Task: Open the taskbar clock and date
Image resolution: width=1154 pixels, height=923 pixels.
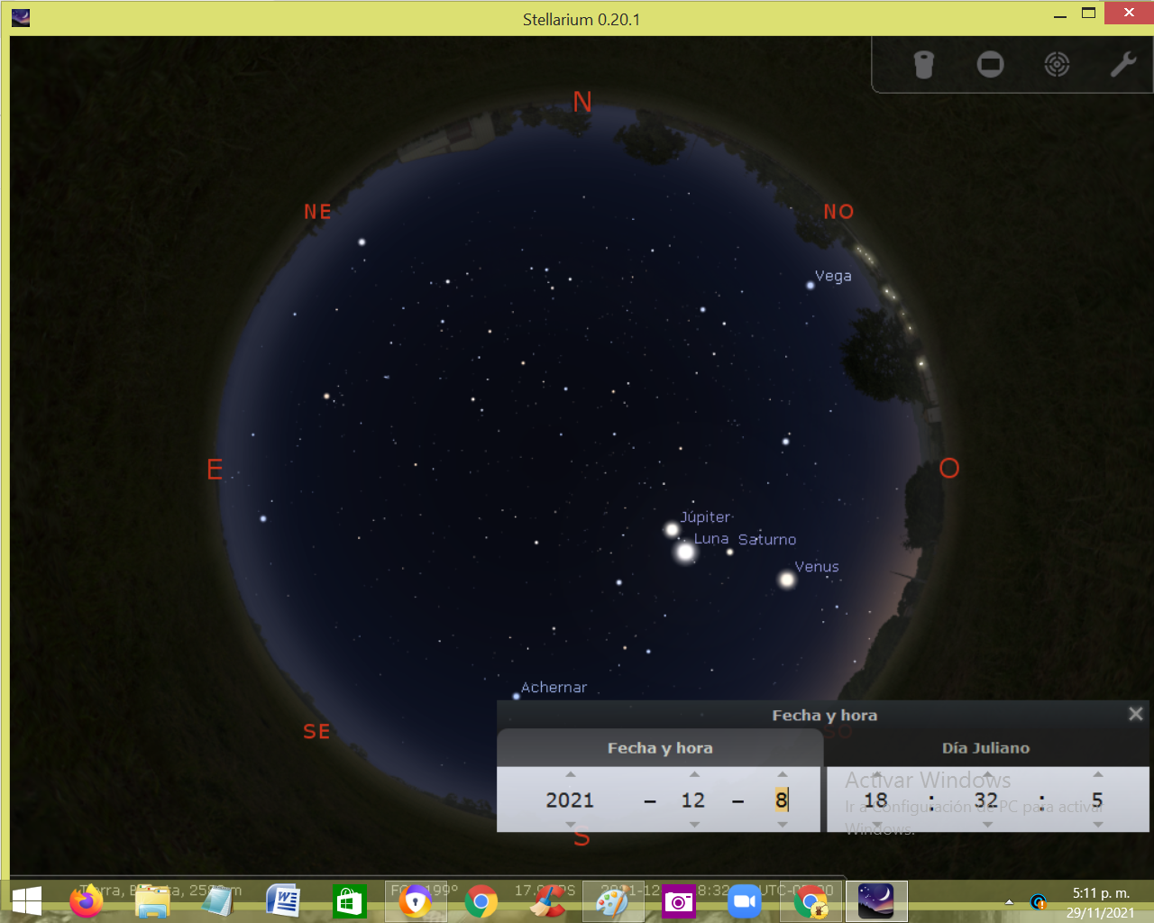Action: point(1100,902)
